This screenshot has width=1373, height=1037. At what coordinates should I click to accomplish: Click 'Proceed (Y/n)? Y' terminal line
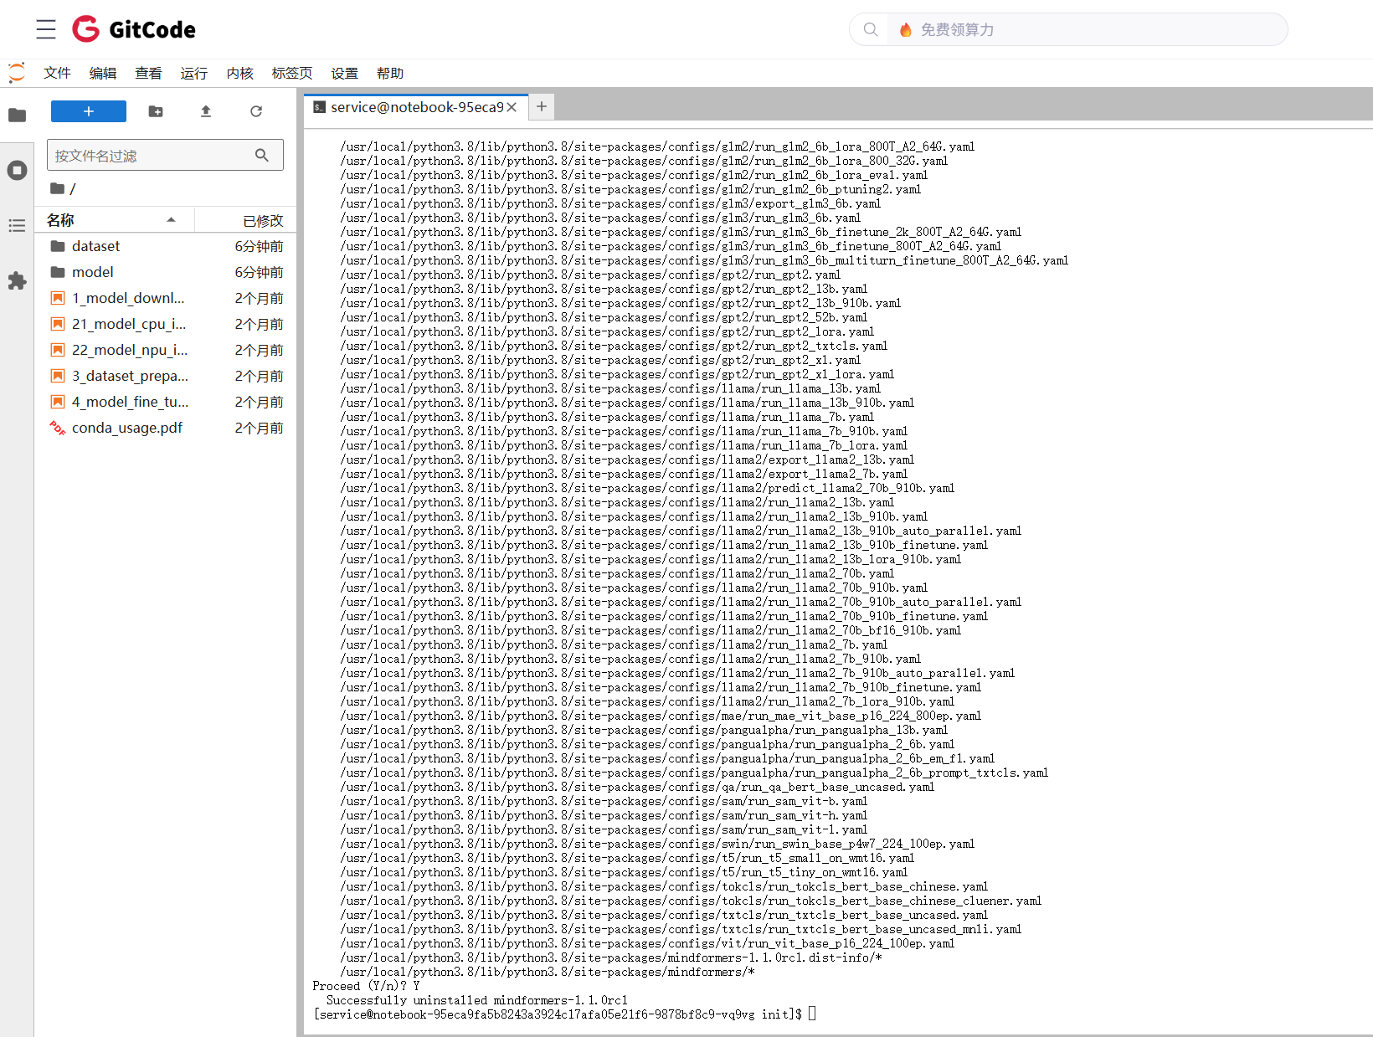click(366, 986)
